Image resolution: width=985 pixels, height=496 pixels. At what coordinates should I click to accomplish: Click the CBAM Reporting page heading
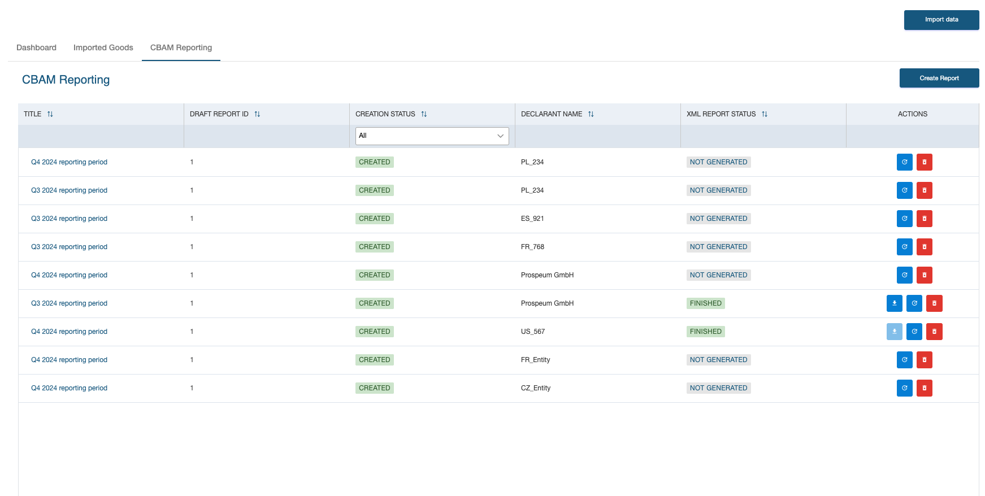click(x=66, y=80)
